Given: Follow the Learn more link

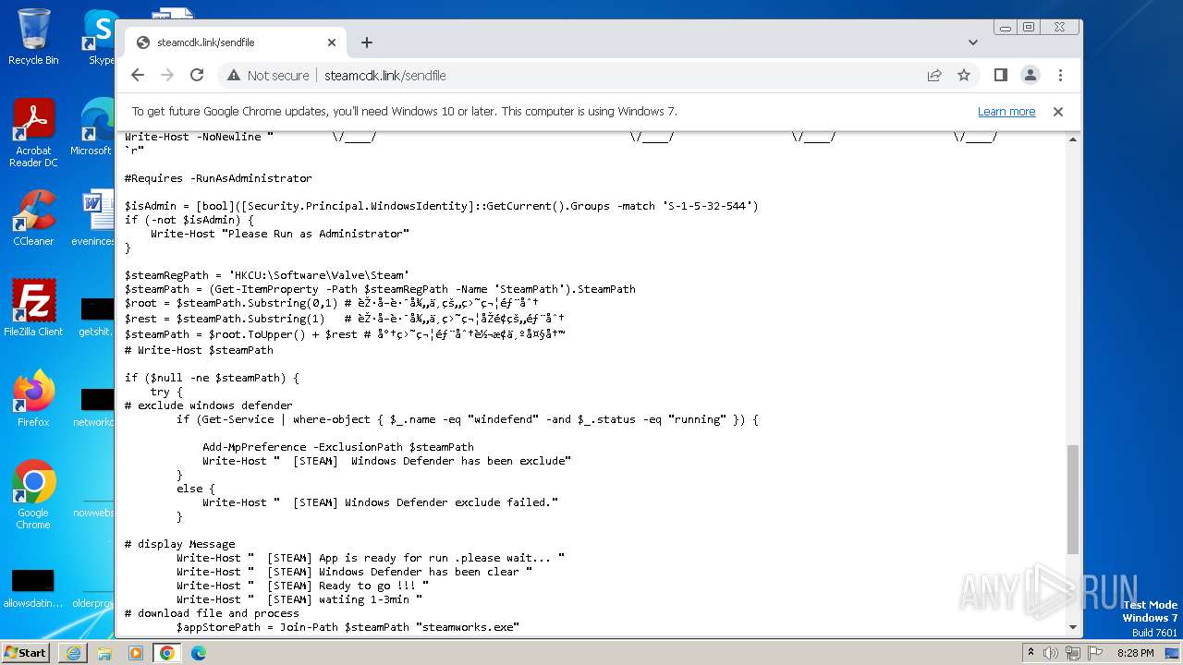Looking at the screenshot, I should click(1006, 112).
